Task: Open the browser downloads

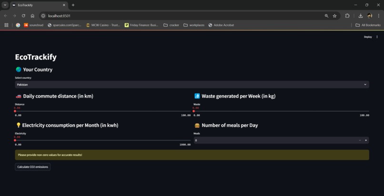Action: point(361,16)
